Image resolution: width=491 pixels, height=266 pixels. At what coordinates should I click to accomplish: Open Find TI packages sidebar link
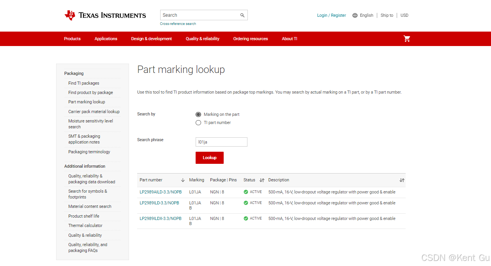coord(84,83)
